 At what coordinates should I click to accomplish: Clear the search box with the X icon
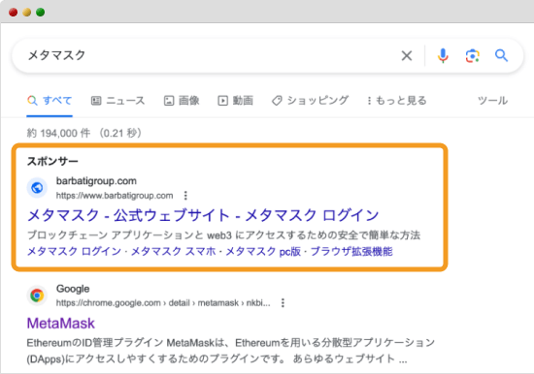[407, 55]
